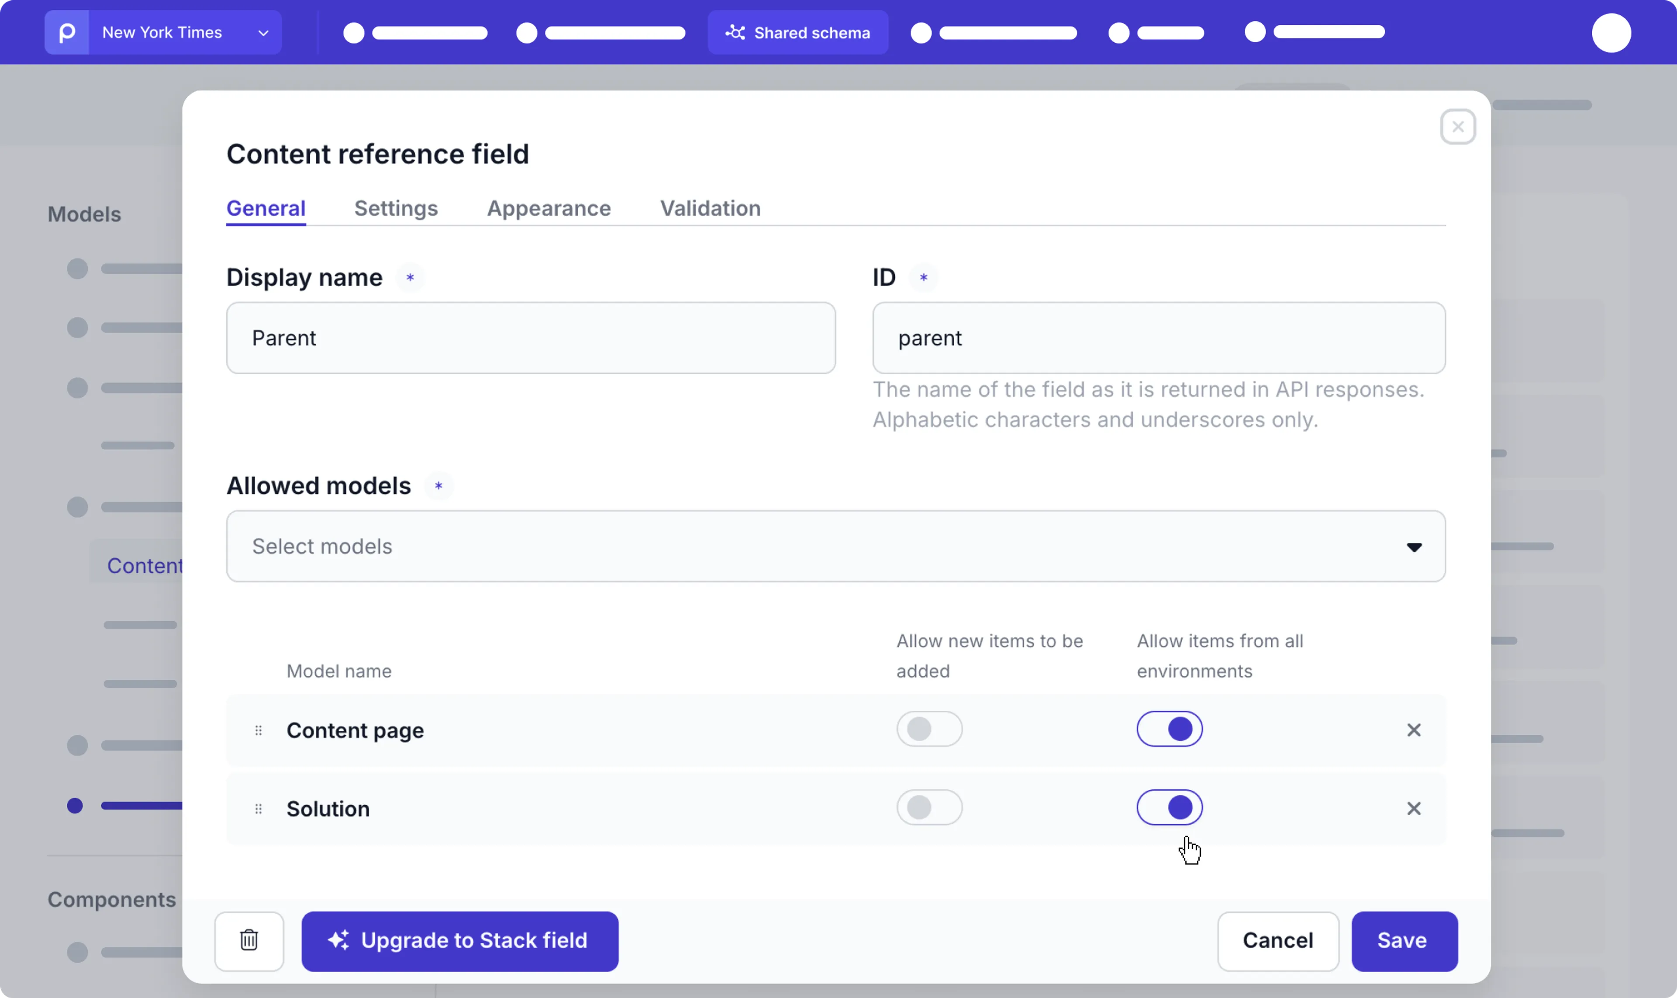Screen dimensions: 1677x998
Task: Click Upgrade to Stack field button
Action: (x=459, y=940)
